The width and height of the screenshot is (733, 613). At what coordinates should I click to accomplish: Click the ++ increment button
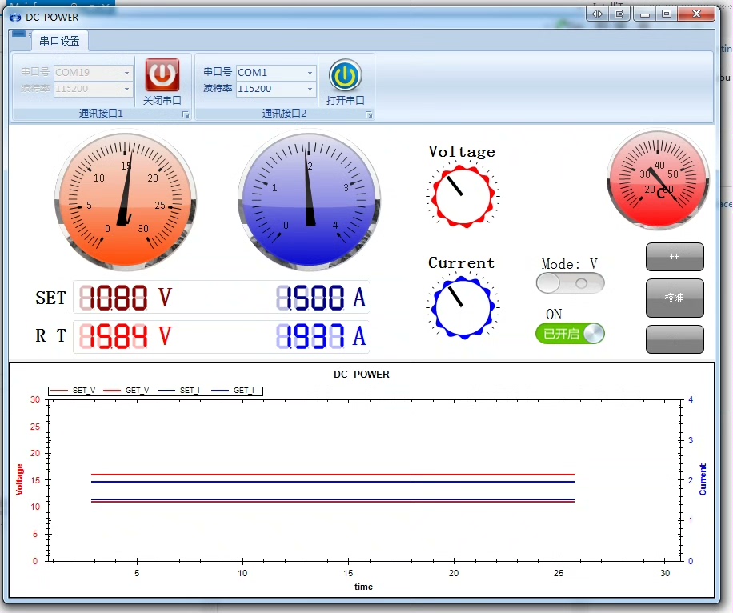click(x=675, y=257)
